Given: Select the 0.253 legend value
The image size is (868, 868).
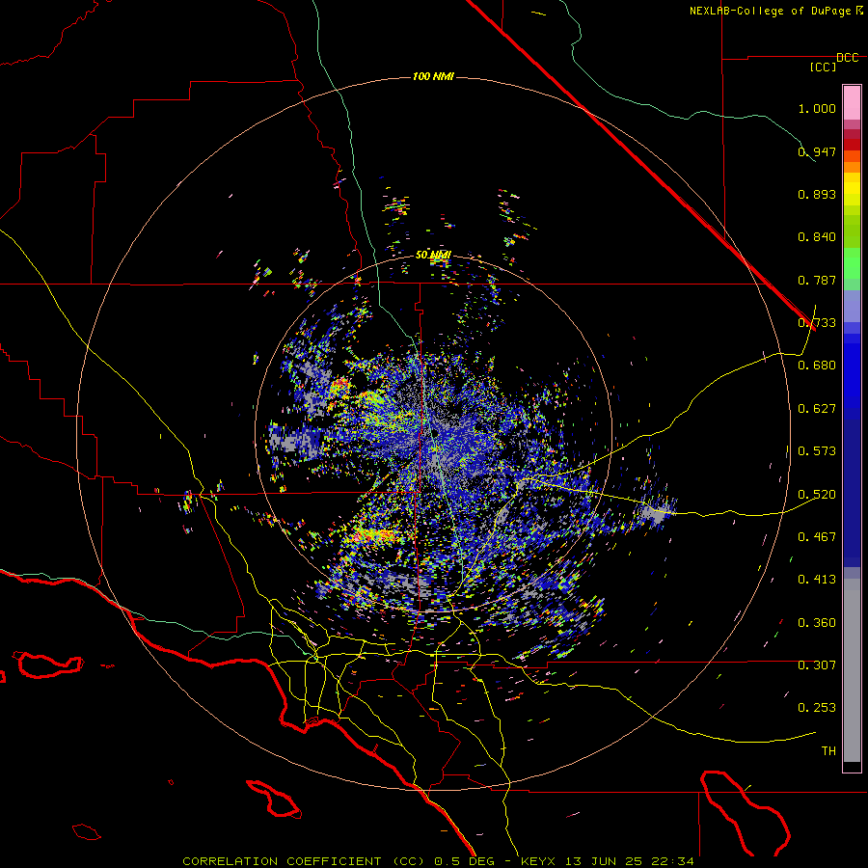Looking at the screenshot, I should click(817, 708).
